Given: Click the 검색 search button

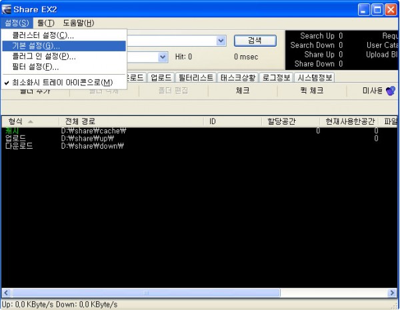Looking at the screenshot, I should (255, 41).
